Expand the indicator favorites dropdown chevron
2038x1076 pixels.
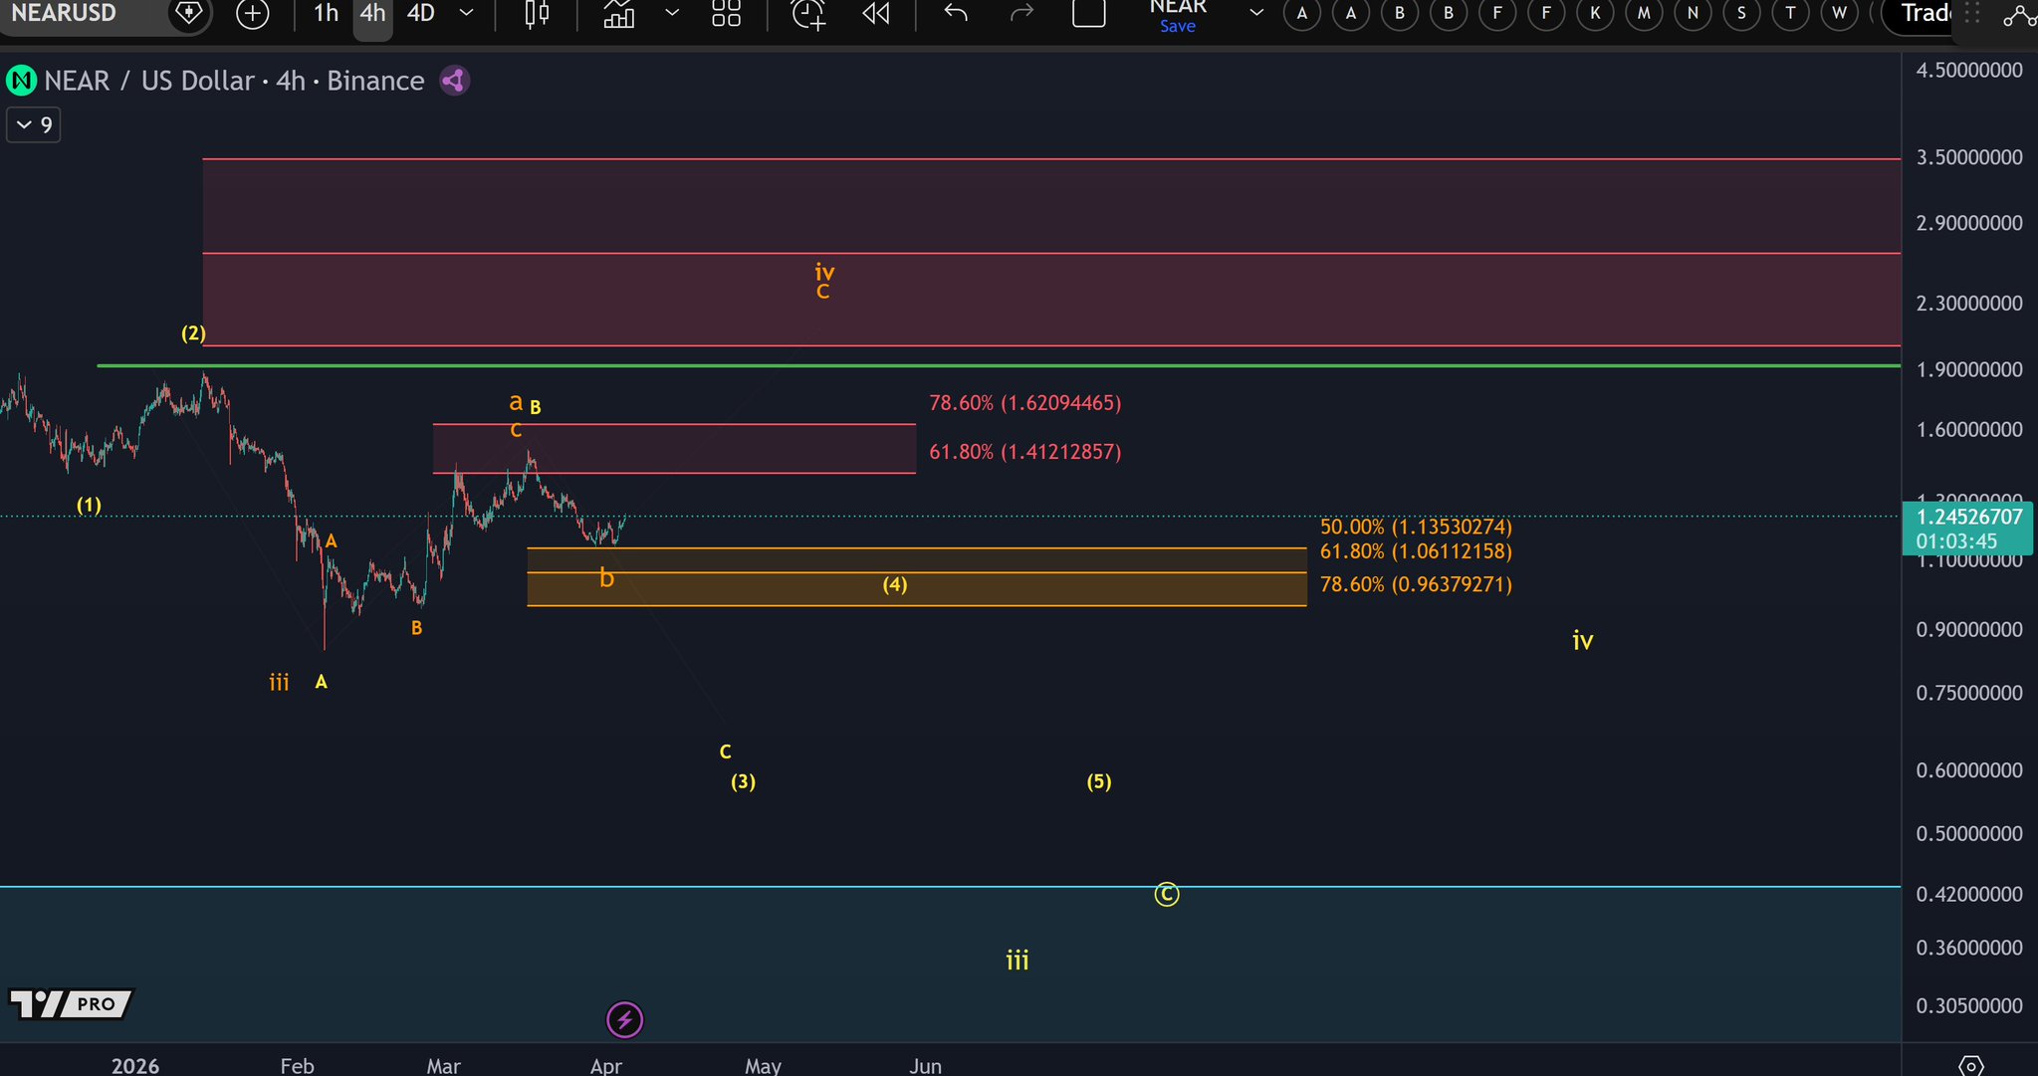pos(672,14)
